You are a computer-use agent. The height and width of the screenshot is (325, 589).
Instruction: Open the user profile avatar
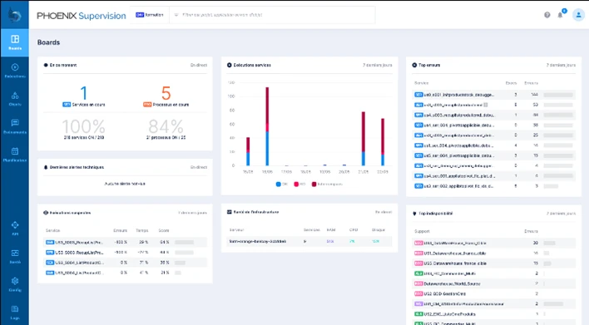tap(578, 15)
